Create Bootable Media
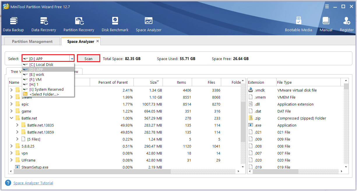 [x=298, y=24]
